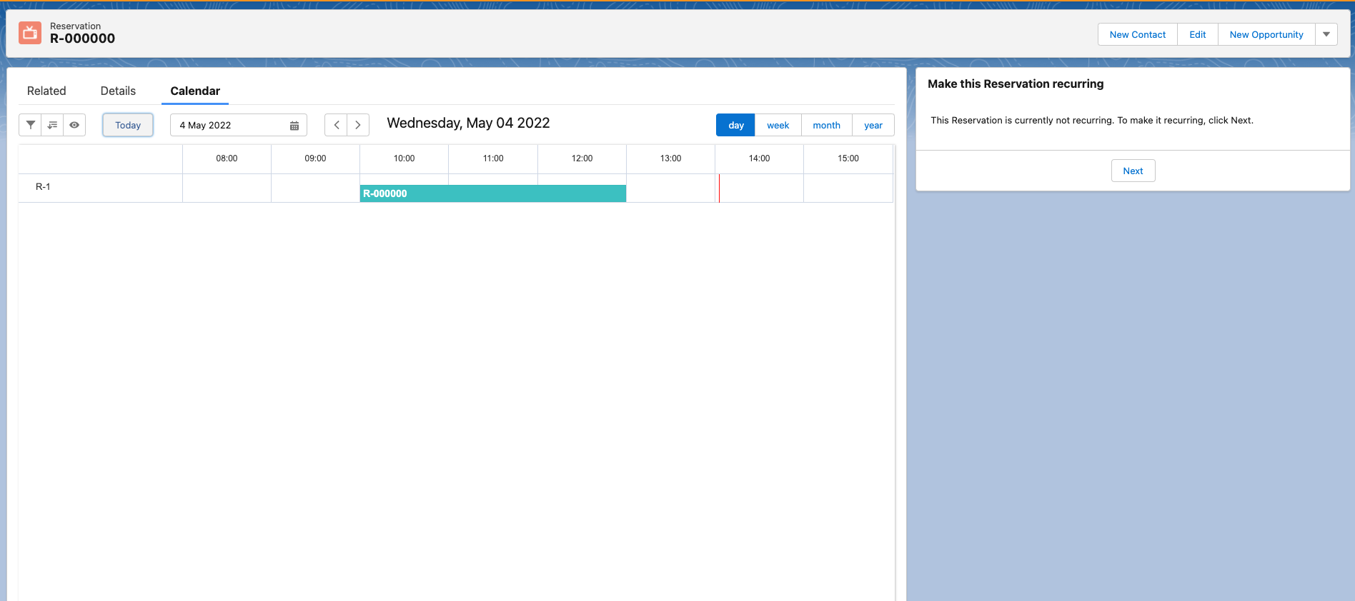
Task: Go to next day arrow
Action: point(358,125)
